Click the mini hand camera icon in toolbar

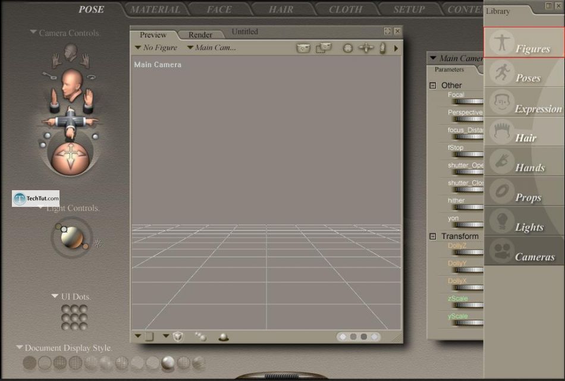pyautogui.click(x=382, y=48)
